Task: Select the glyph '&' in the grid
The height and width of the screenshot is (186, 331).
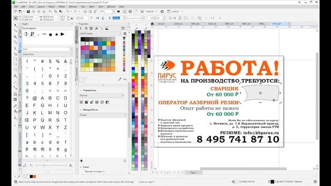Action: (x=66, y=61)
